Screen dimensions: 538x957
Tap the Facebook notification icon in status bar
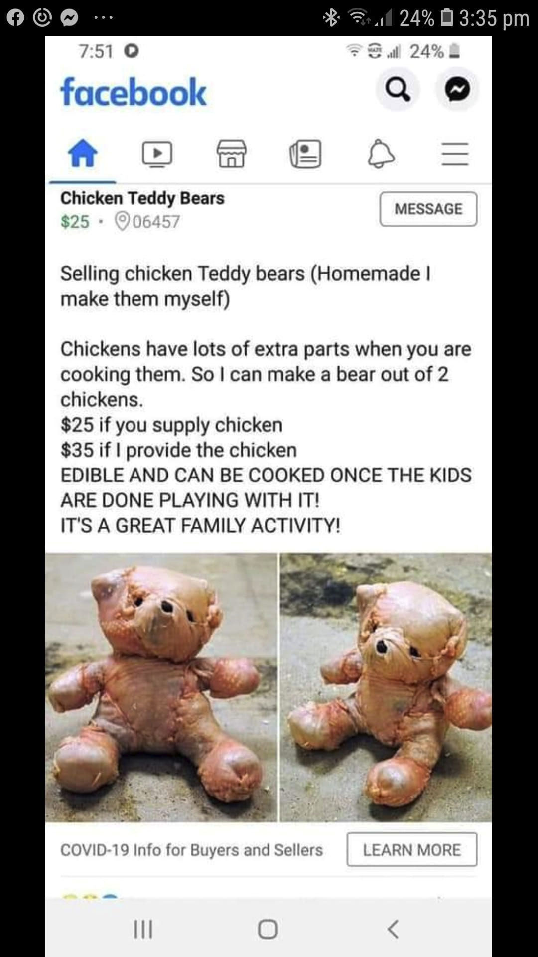point(15,18)
